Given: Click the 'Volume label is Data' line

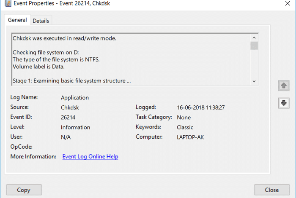Looking at the screenshot, I should coord(38,67).
